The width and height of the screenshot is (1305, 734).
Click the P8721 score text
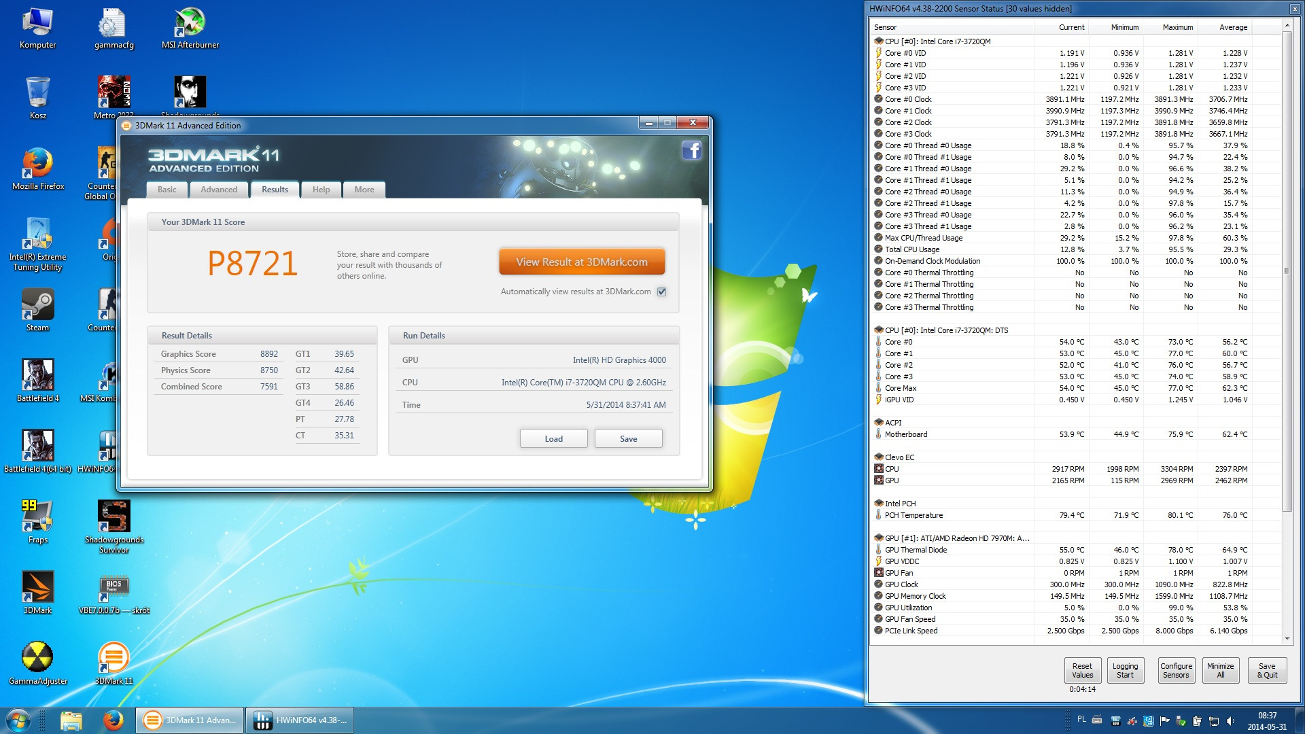[253, 264]
